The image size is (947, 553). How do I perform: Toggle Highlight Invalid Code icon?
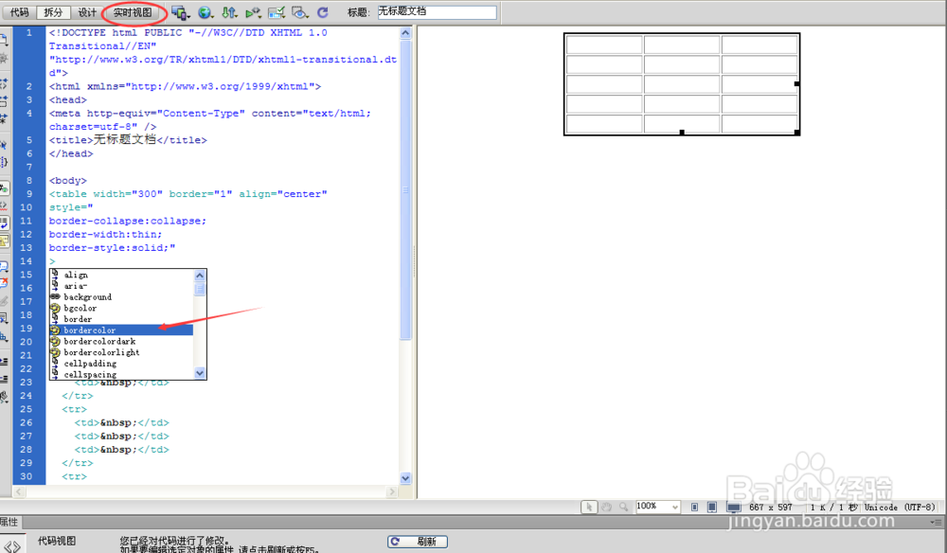(x=4, y=205)
